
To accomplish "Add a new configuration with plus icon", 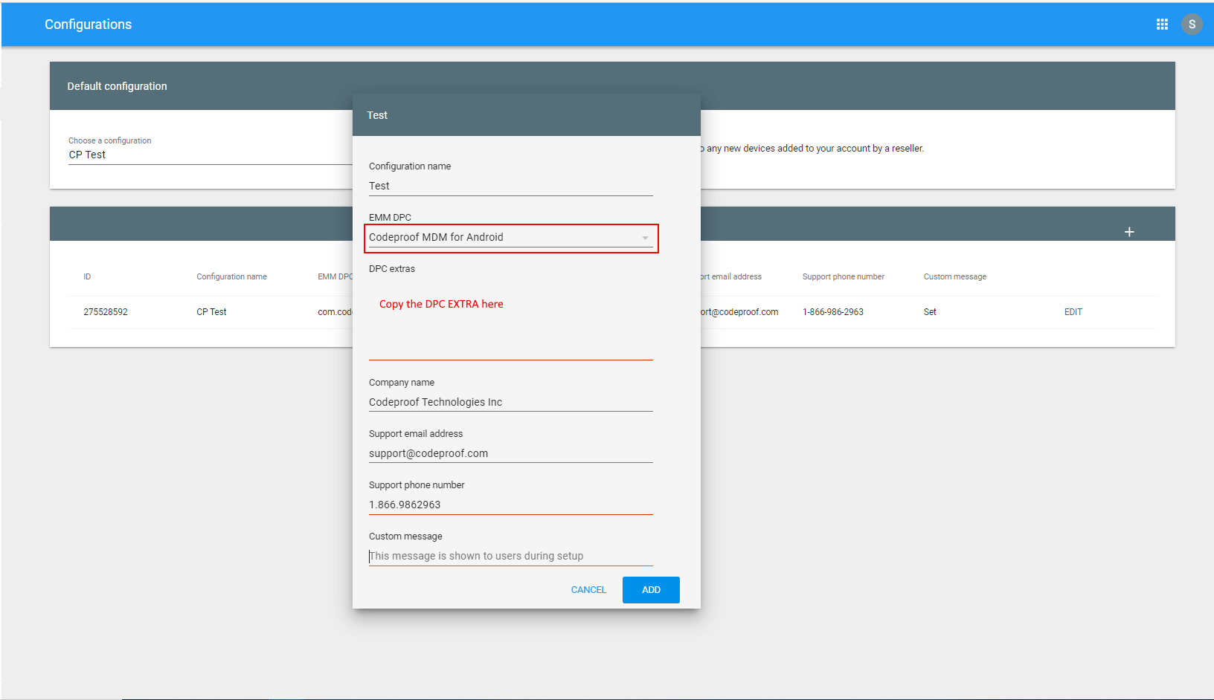I will coord(1129,232).
